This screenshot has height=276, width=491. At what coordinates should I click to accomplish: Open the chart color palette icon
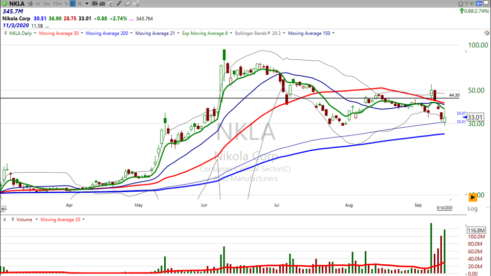[486, 33]
